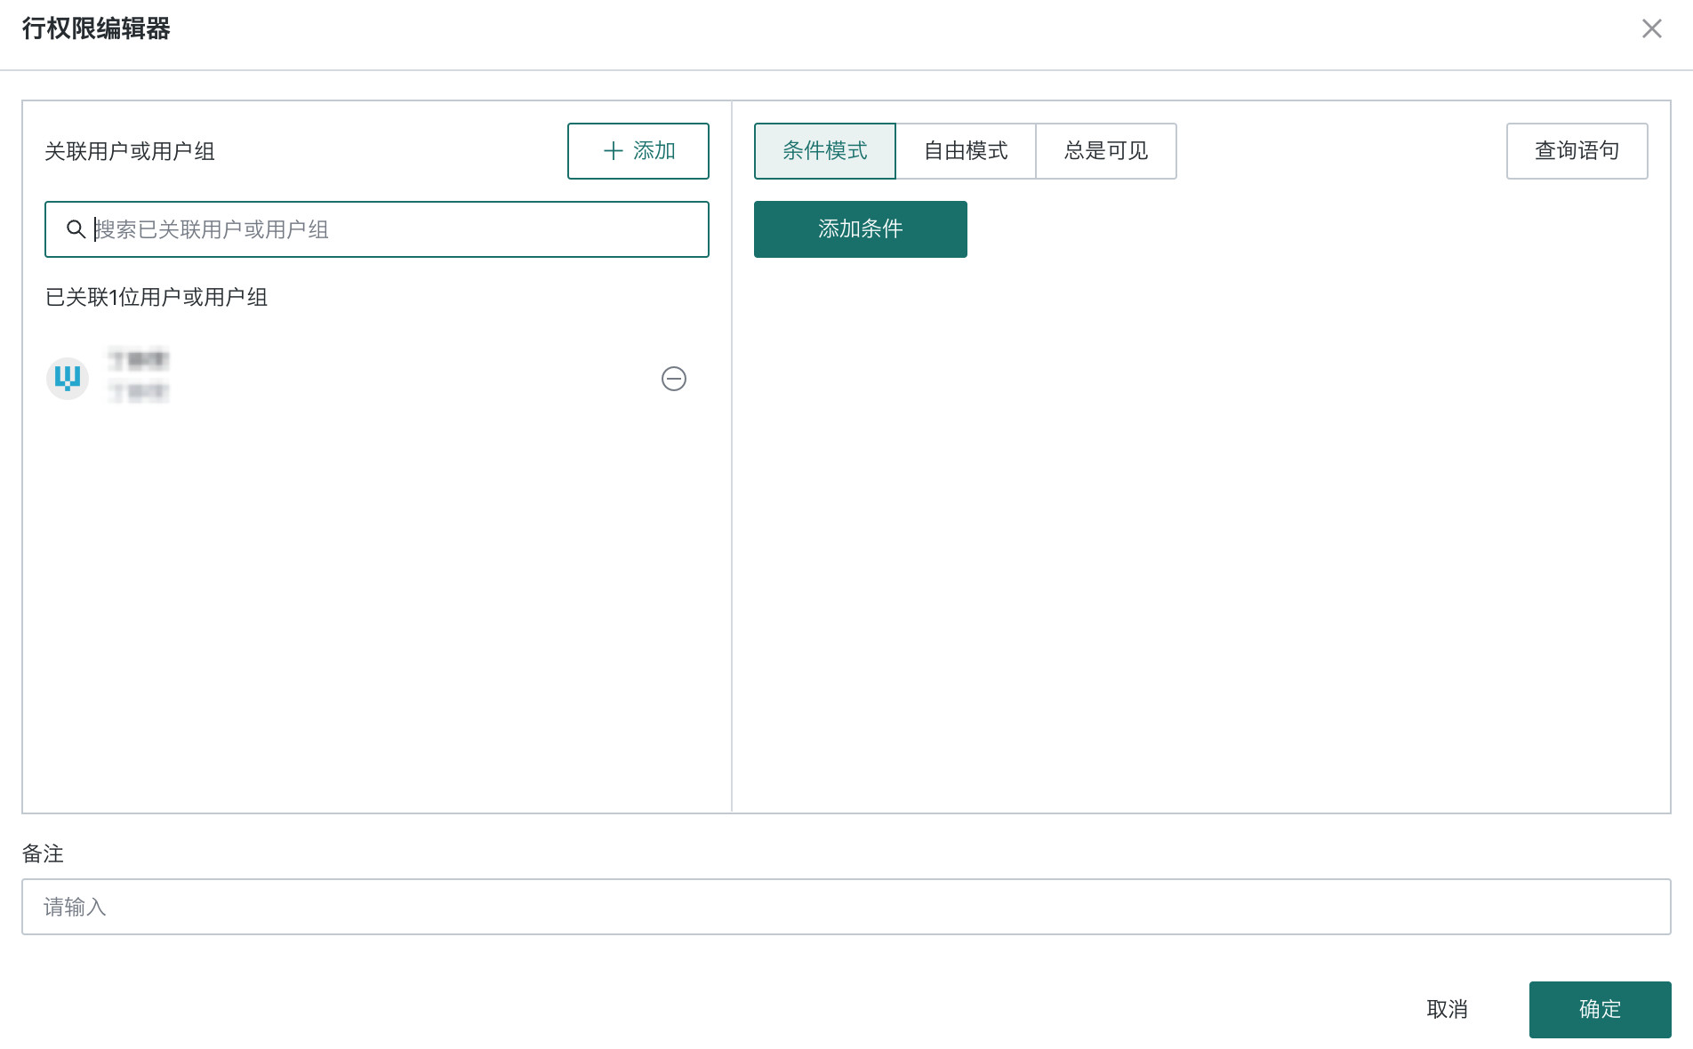Click the 已关联1位用户或用户组 count text
1693x1049 pixels.
(x=156, y=297)
